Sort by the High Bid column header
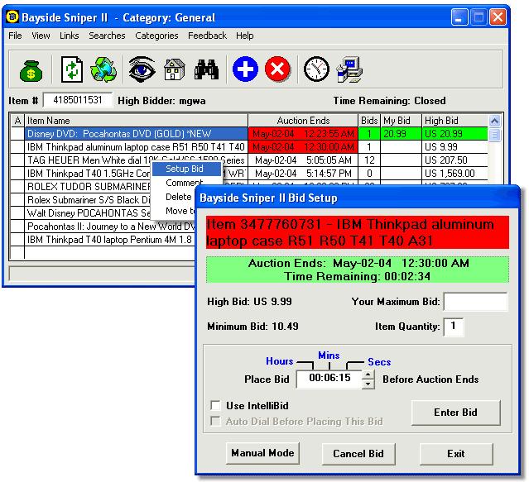 pyautogui.click(x=454, y=120)
